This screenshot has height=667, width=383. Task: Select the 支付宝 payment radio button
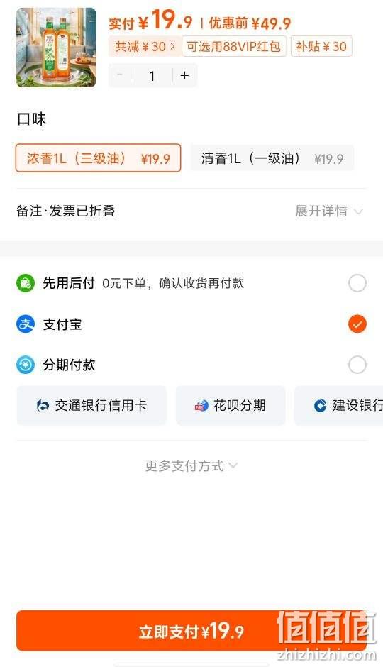pyautogui.click(x=357, y=324)
